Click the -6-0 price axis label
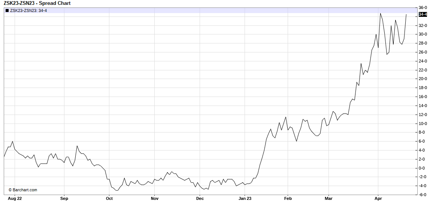Screen dimensions: 433x210 [423, 195]
